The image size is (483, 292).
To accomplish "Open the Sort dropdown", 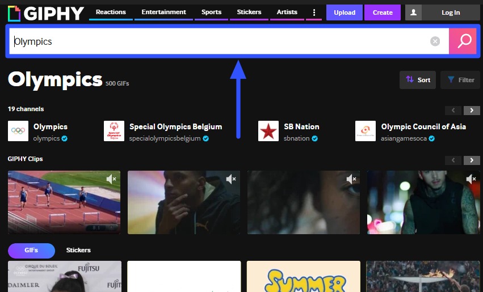I will pyautogui.click(x=418, y=80).
